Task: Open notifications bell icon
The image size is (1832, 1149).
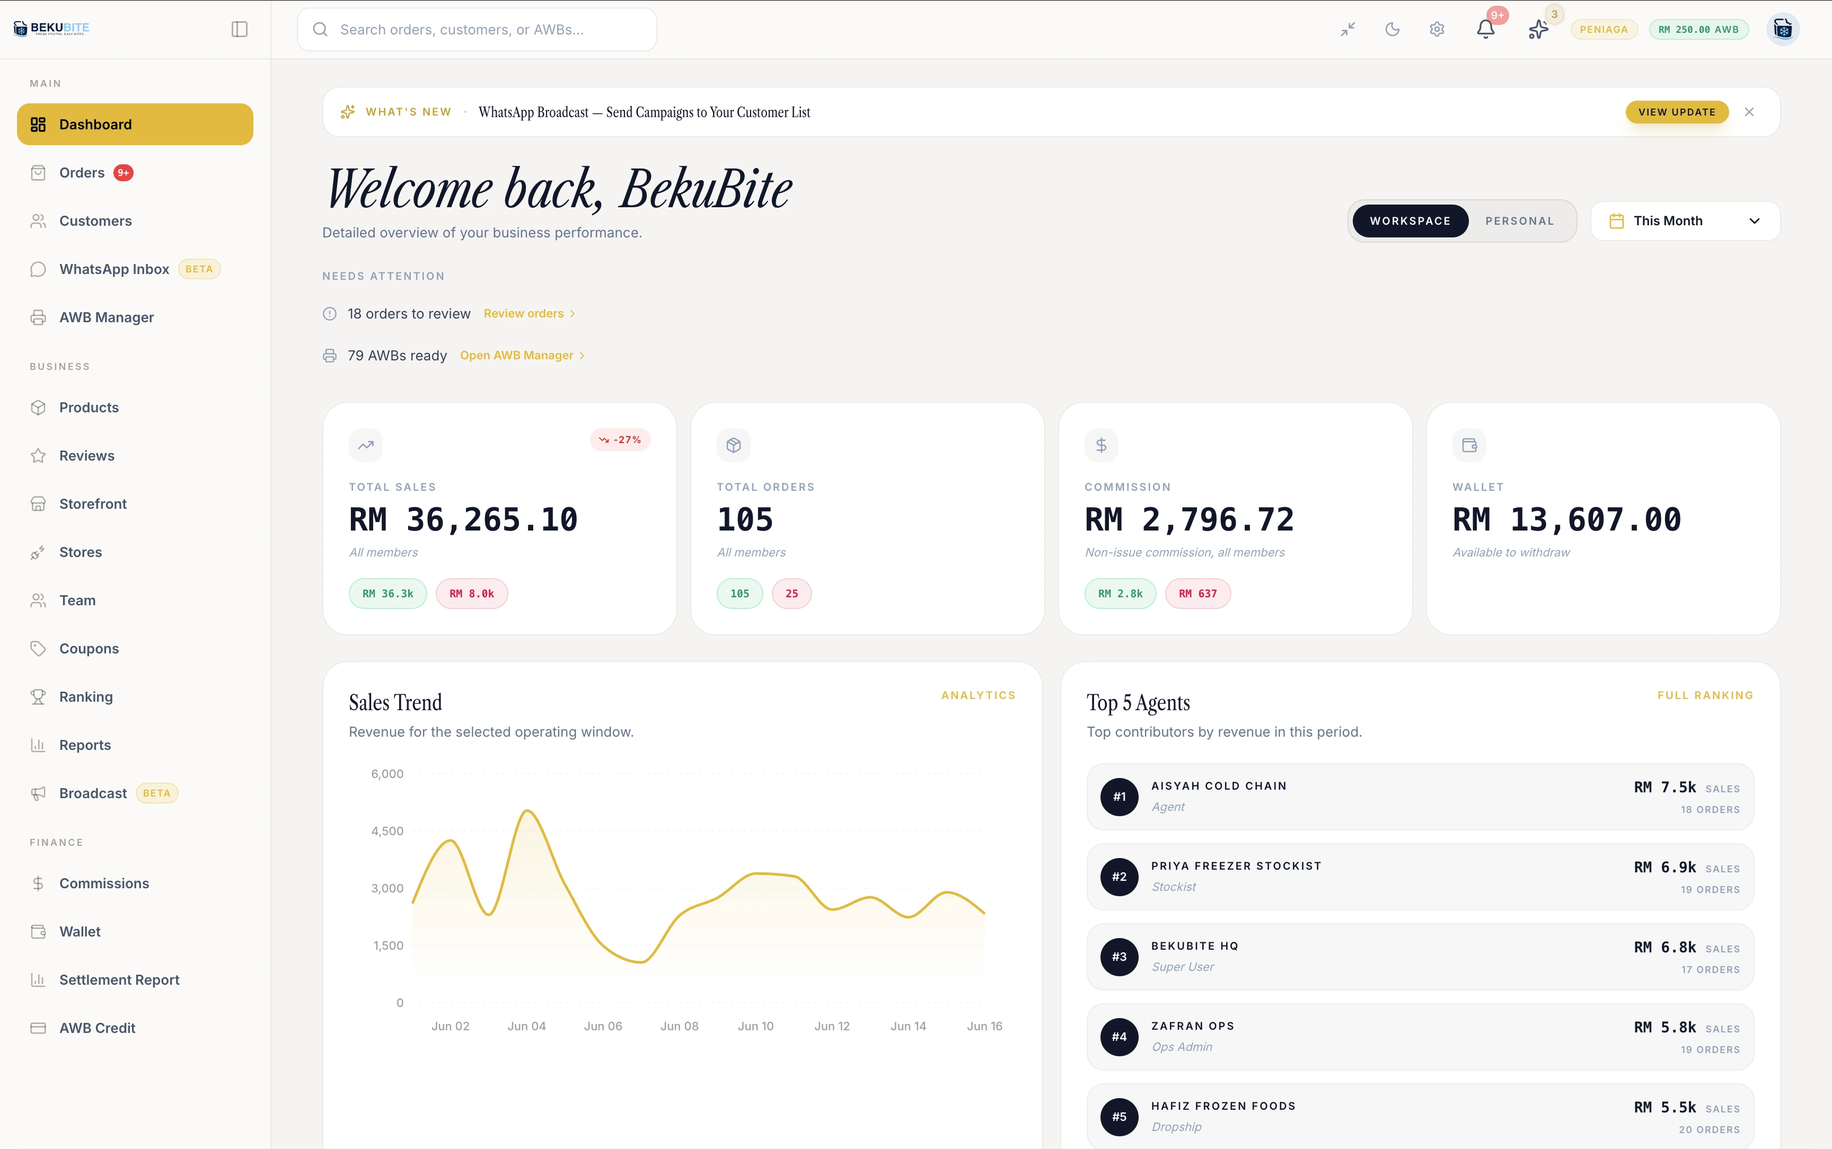Action: click(x=1485, y=29)
